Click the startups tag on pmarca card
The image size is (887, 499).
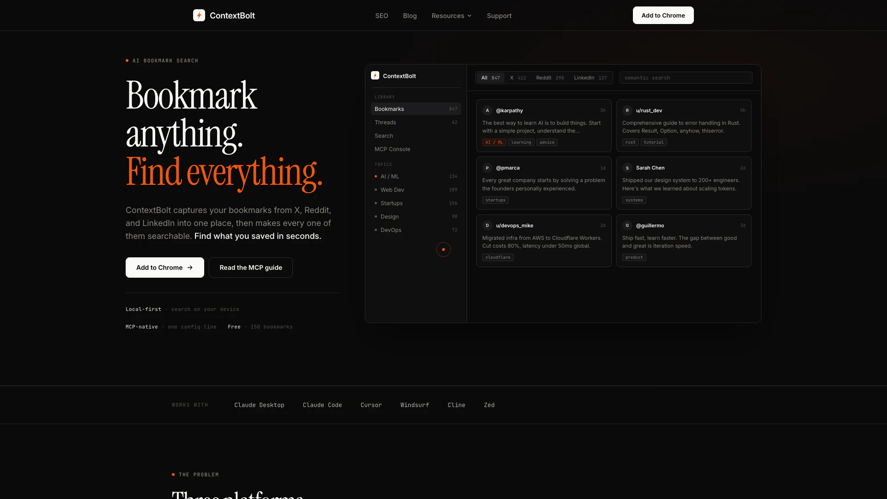[x=495, y=200]
